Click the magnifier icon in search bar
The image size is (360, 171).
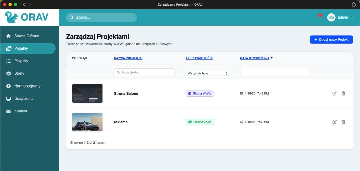point(72,17)
